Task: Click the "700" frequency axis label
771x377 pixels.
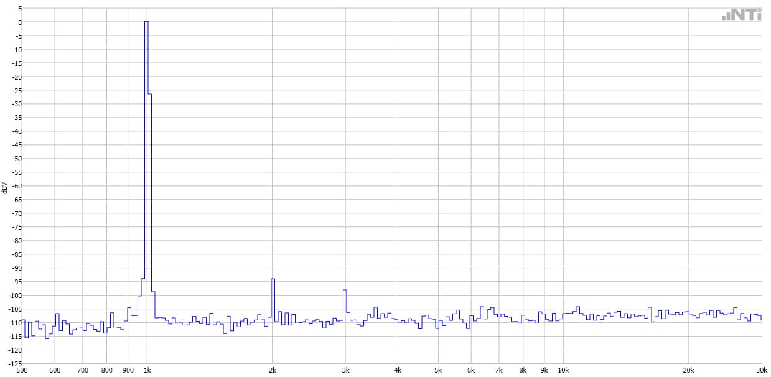Action: 83,370
